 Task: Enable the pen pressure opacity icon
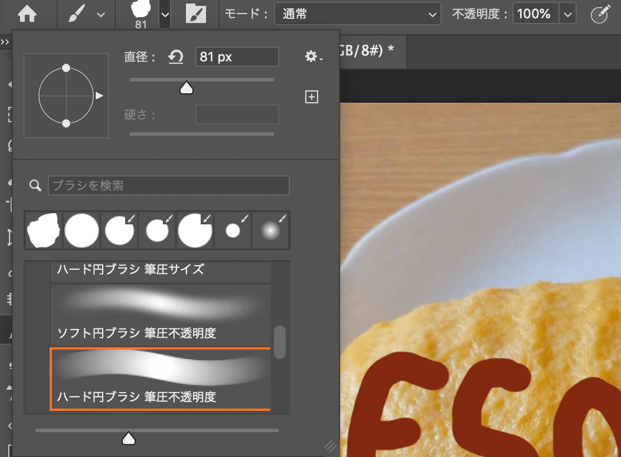click(601, 13)
